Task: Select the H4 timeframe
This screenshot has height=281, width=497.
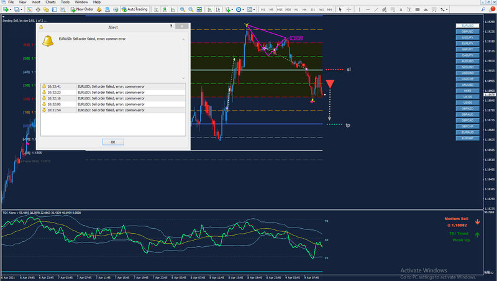Action: pos(304,9)
